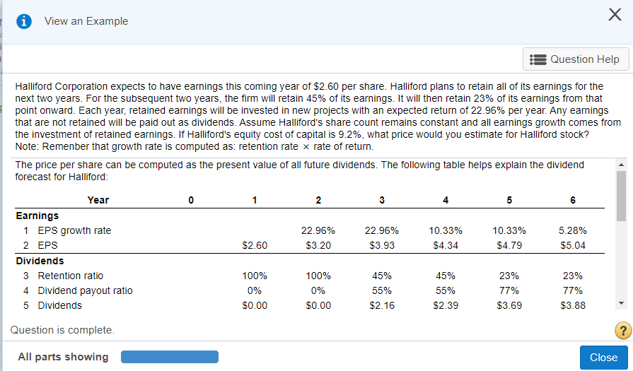Click the dividend value $2.16

pos(382,306)
